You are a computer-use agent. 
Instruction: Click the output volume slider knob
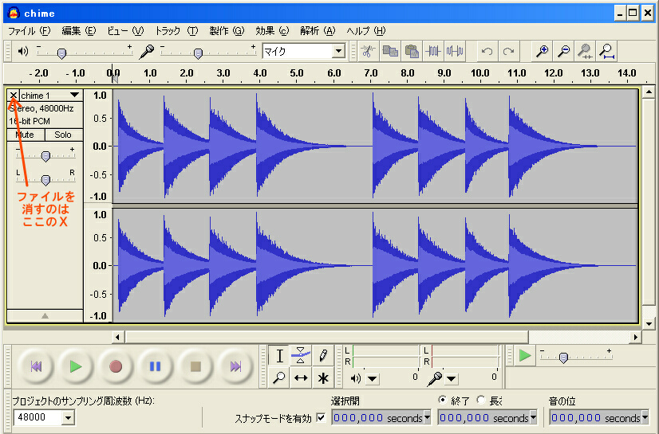[x=61, y=53]
